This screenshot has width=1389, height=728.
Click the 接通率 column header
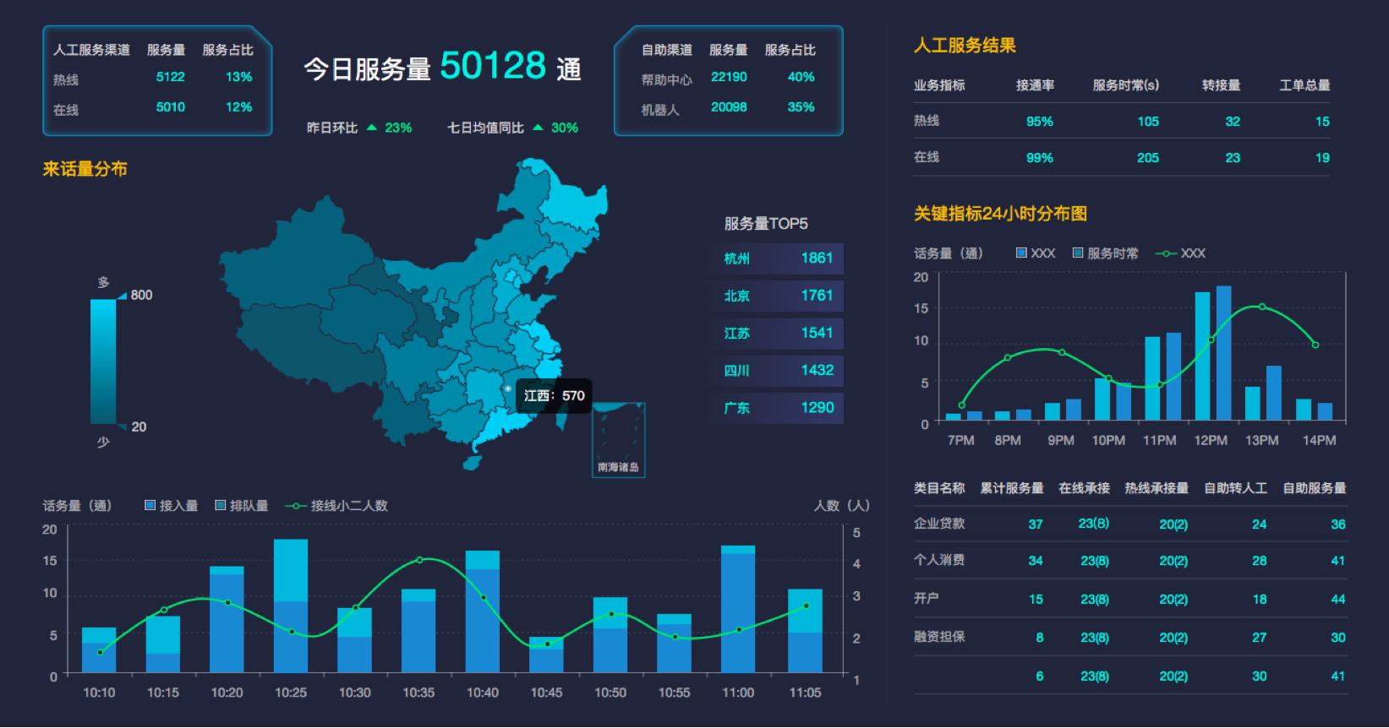point(1035,84)
